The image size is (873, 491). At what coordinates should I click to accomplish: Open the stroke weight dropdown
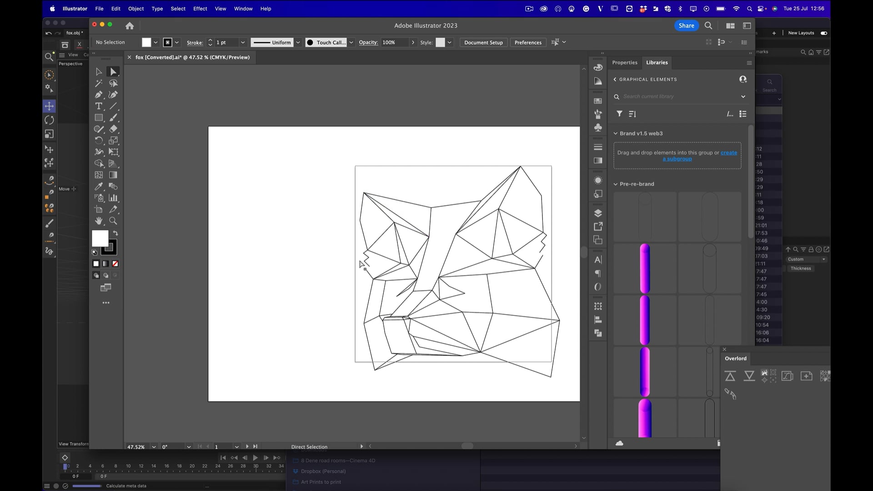pos(243,42)
